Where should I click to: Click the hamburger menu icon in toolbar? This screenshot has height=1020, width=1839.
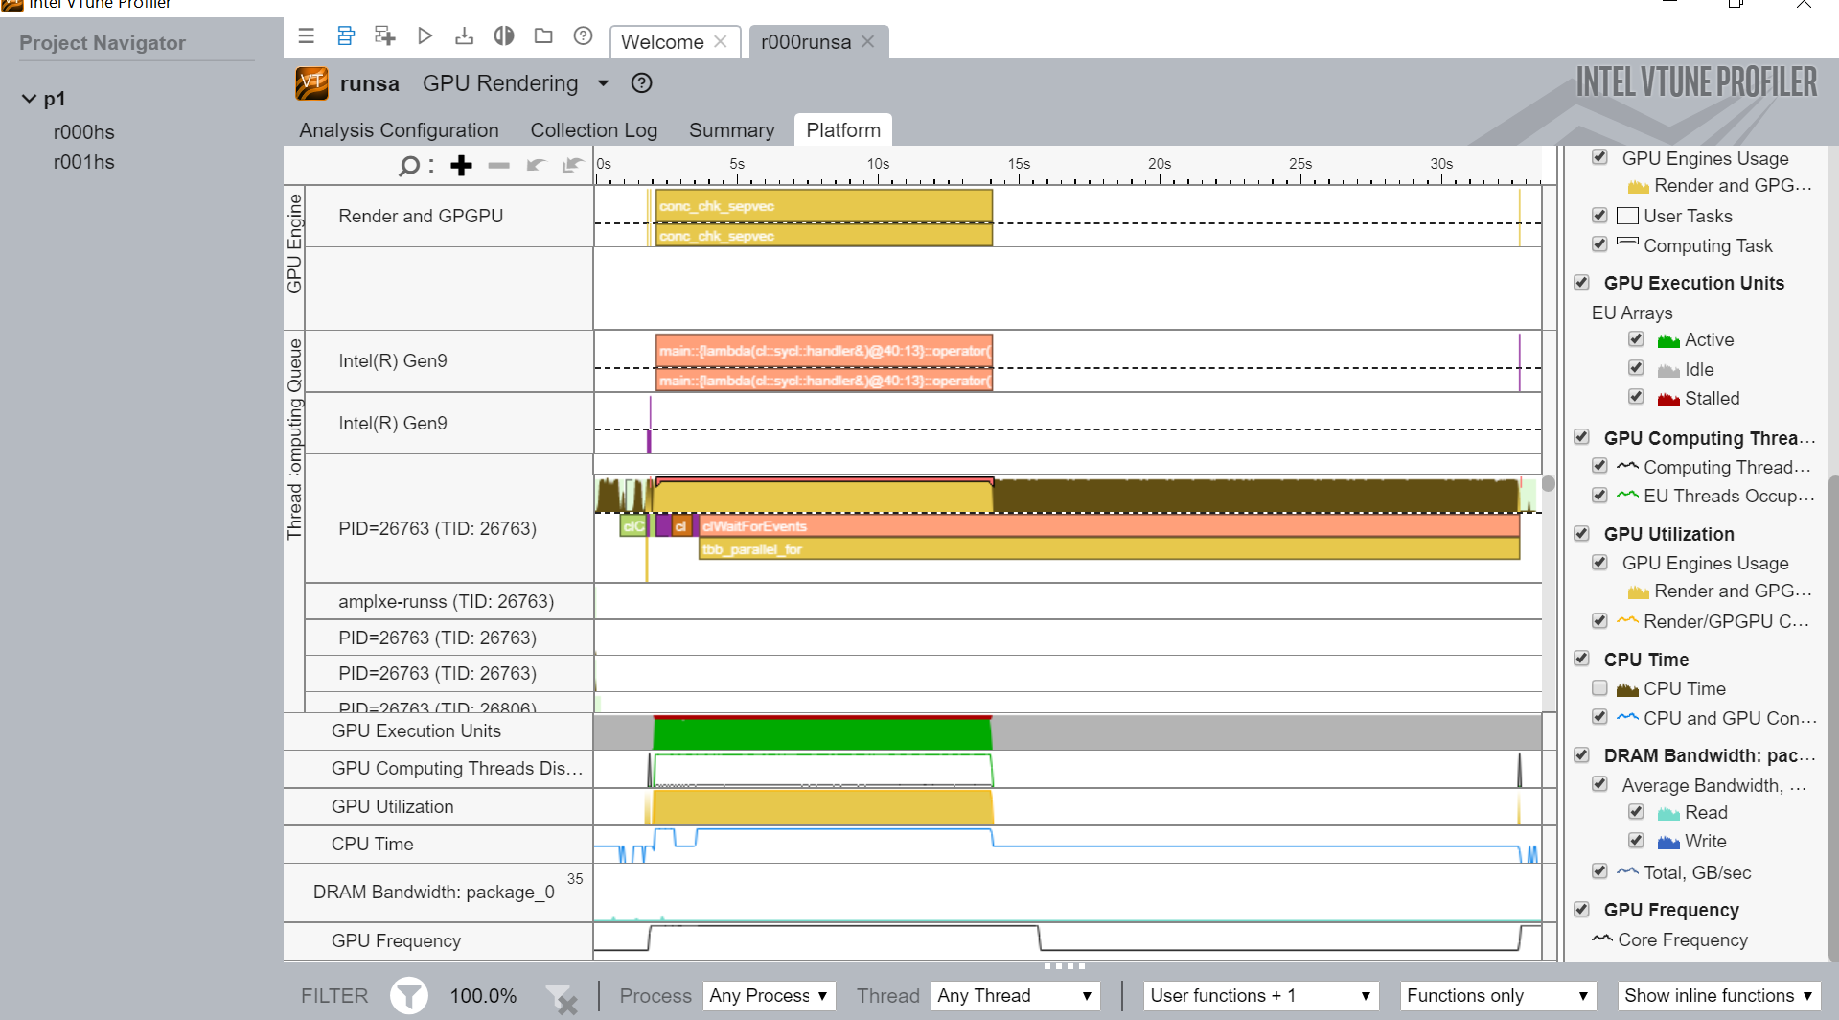[x=307, y=36]
